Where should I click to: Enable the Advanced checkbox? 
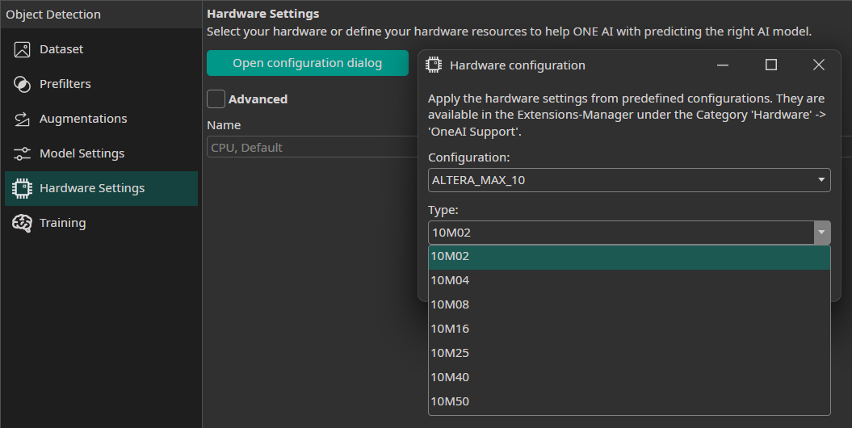216,99
